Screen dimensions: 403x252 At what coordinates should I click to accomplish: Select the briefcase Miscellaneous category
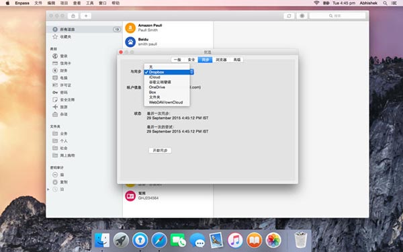[x=60, y=114]
